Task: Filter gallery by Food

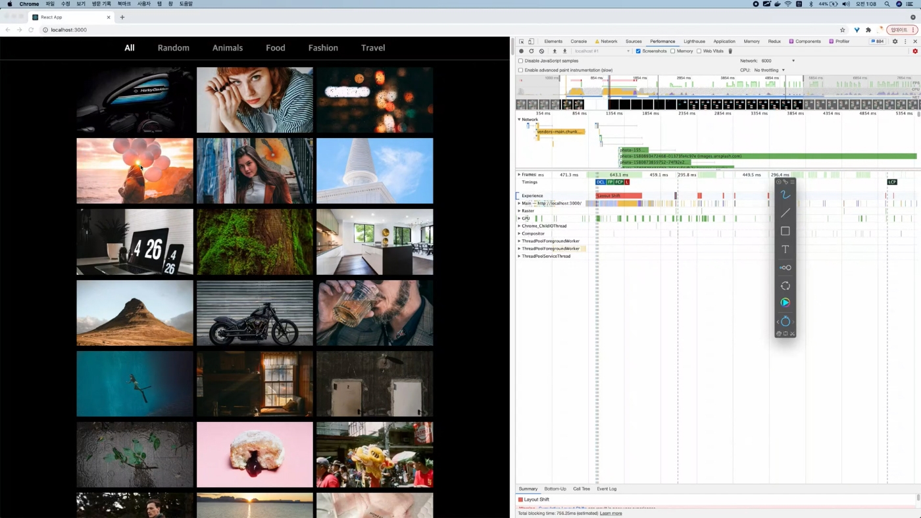Action: (x=276, y=48)
